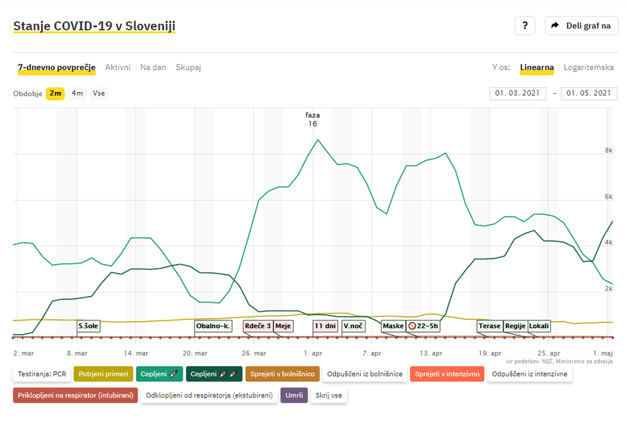This screenshot has height=422, width=627.
Task: Open the Terase event marker
Action: click(489, 326)
